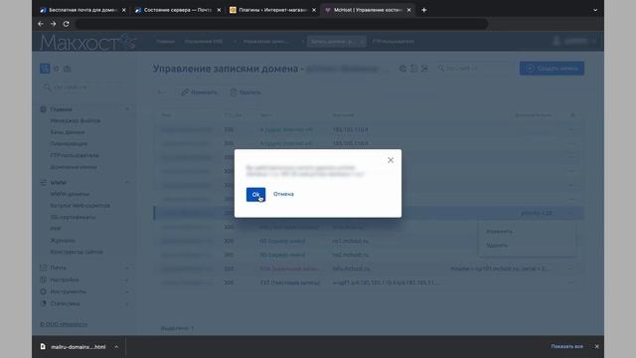Click the Почта envelope icon in sidebar

click(x=44, y=268)
